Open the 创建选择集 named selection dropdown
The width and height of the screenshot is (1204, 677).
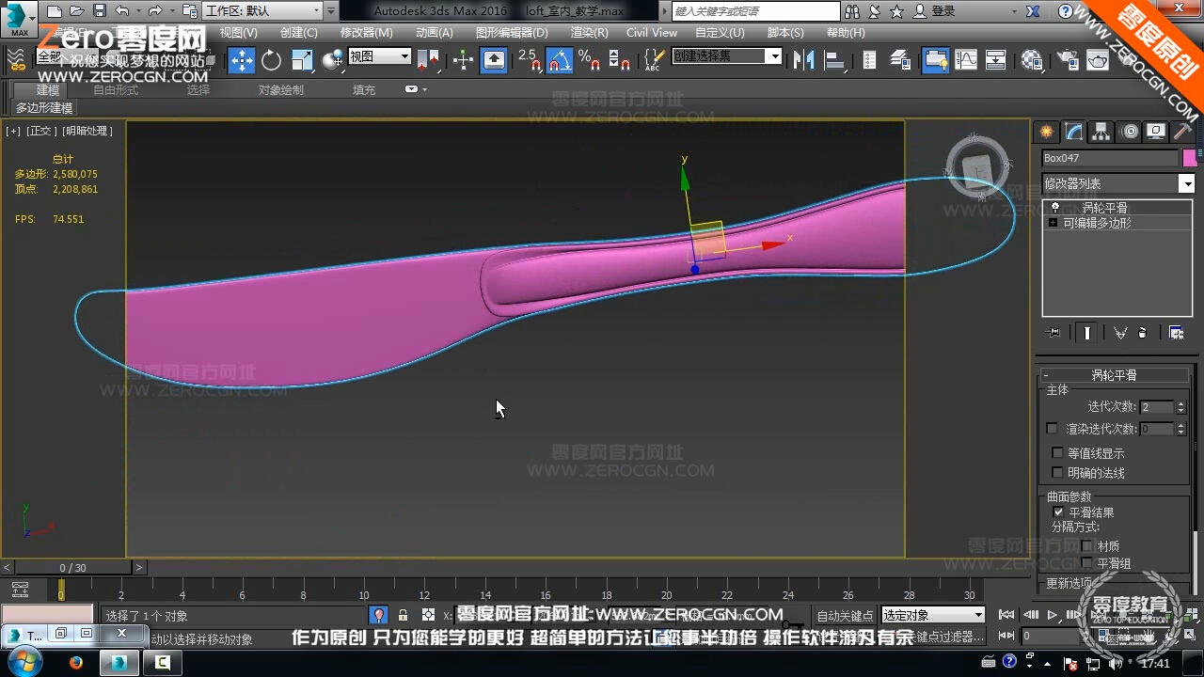coord(727,56)
